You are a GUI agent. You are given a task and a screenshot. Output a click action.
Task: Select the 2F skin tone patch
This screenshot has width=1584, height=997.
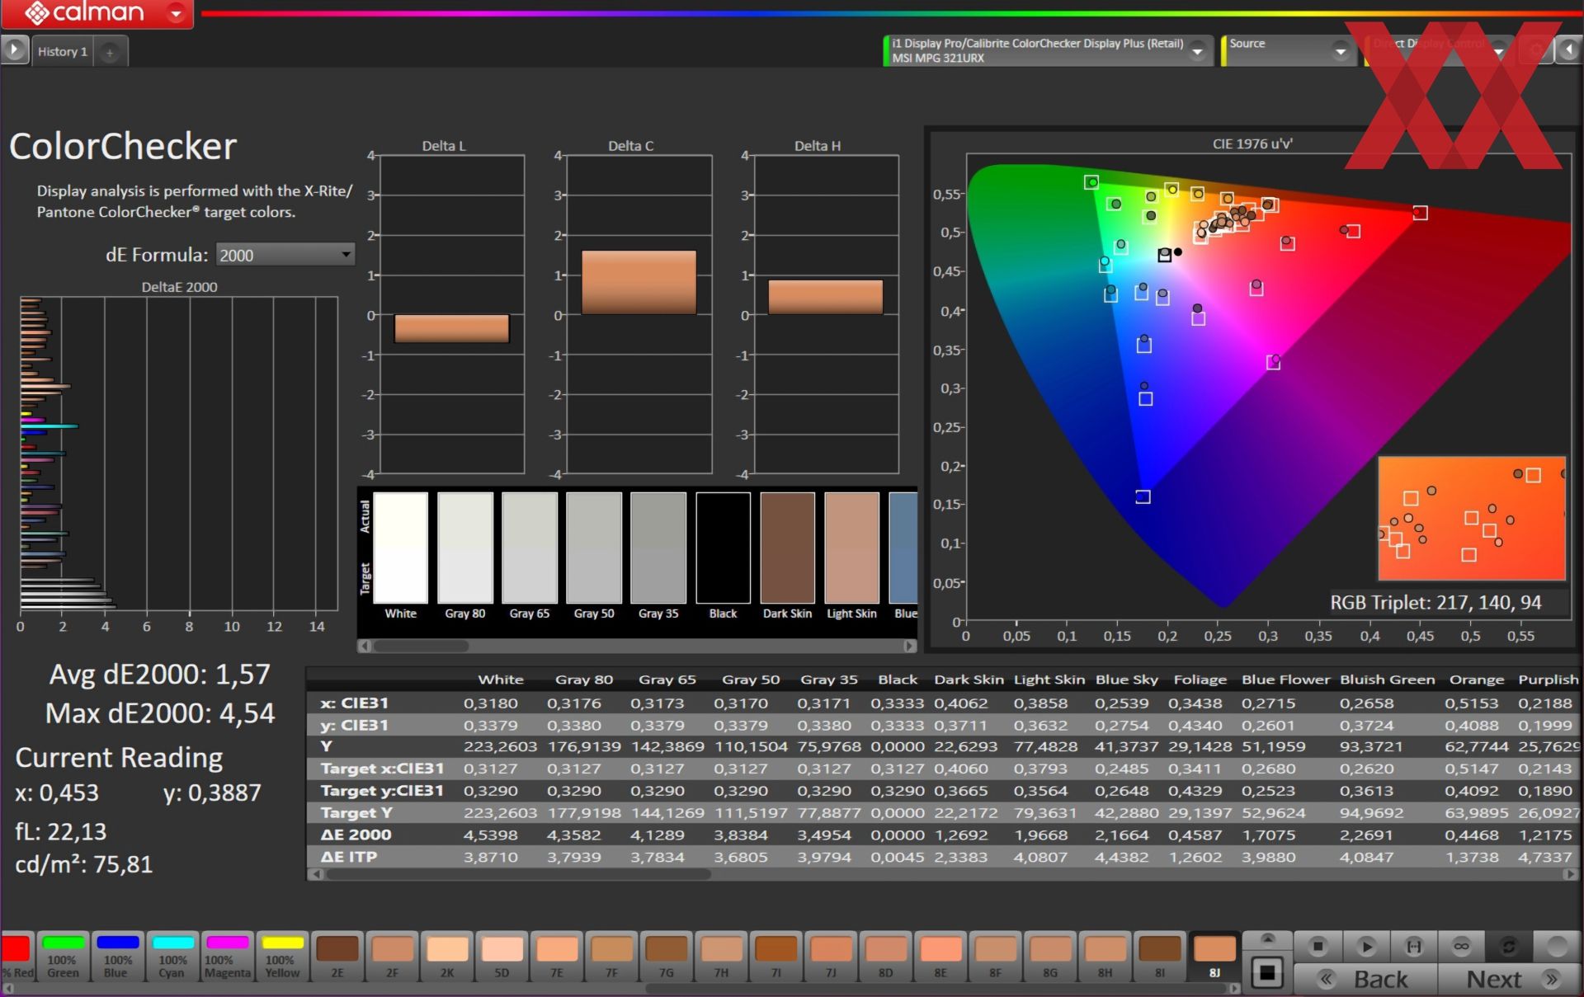[392, 957]
